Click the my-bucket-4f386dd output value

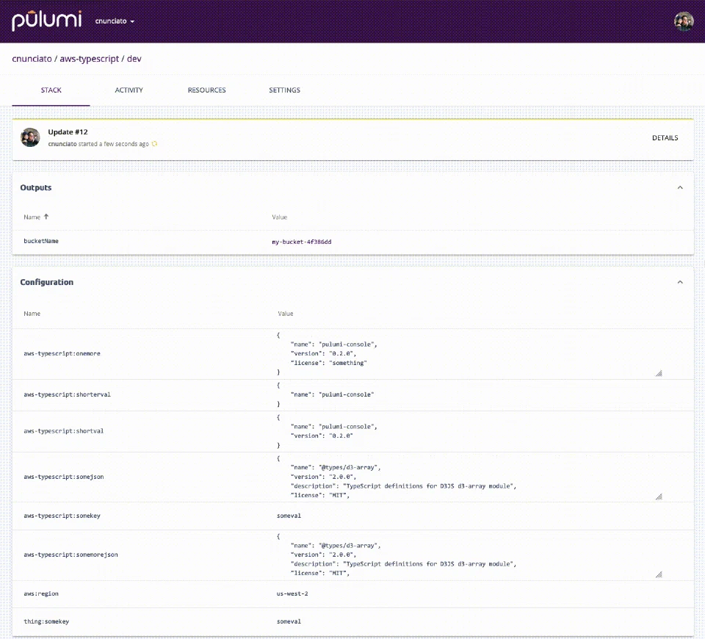[301, 242]
